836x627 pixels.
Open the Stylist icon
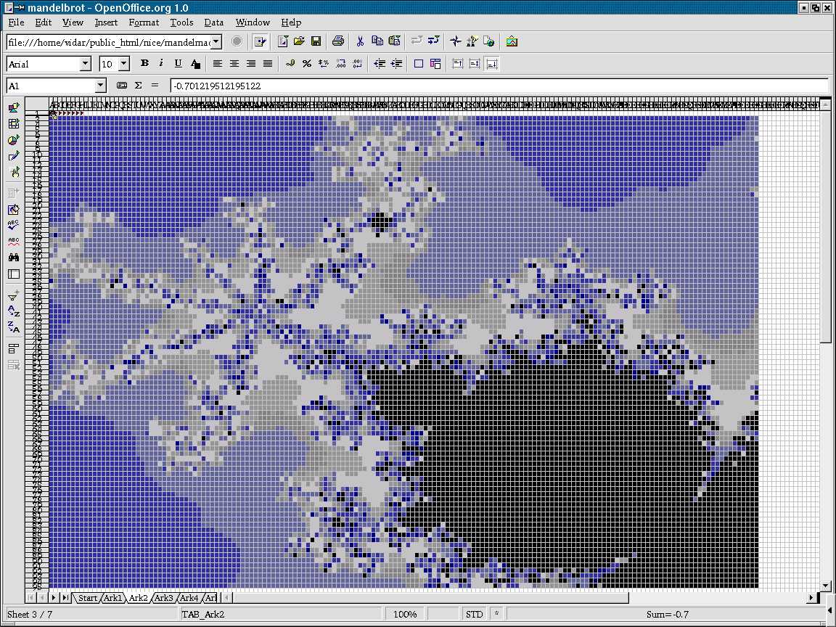[x=472, y=41]
